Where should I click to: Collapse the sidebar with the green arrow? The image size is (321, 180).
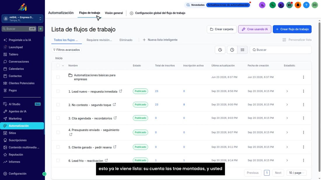44,174
